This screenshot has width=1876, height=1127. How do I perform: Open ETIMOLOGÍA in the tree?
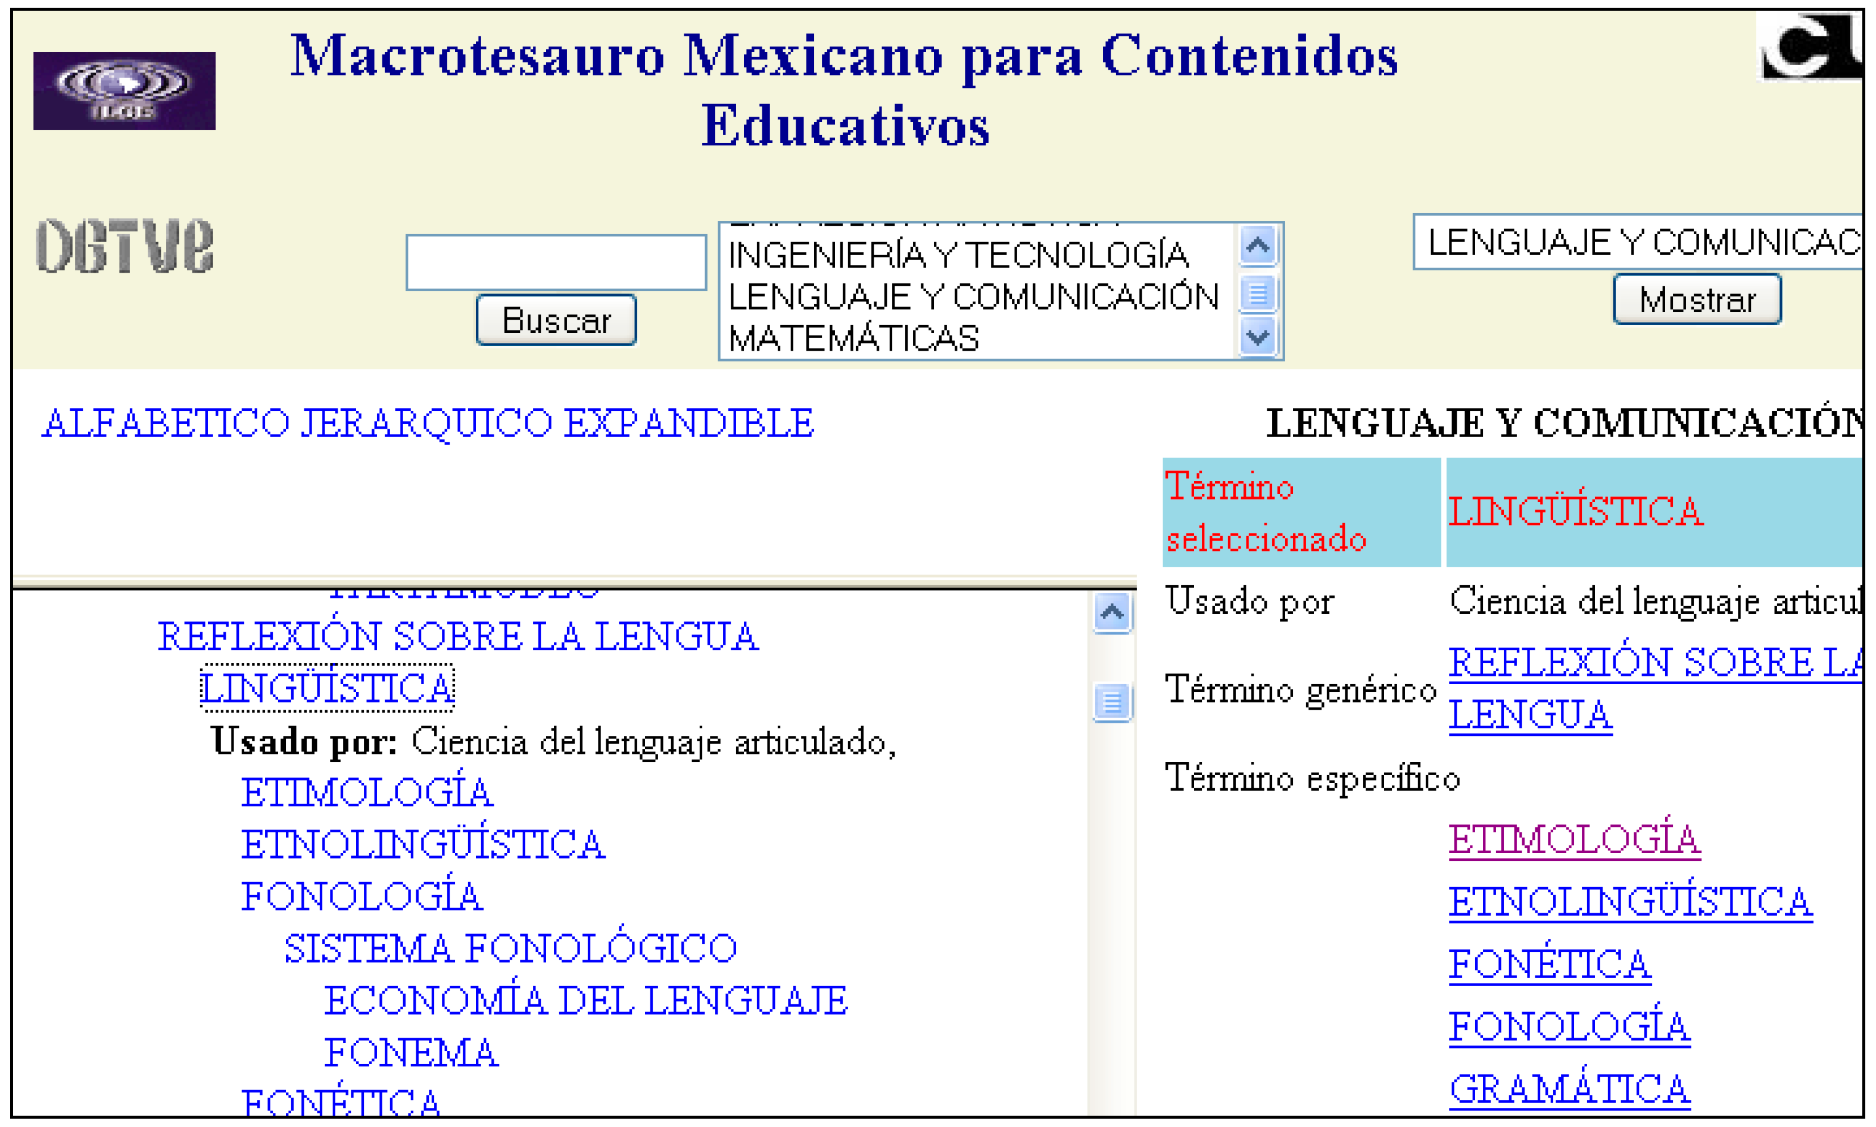(367, 793)
